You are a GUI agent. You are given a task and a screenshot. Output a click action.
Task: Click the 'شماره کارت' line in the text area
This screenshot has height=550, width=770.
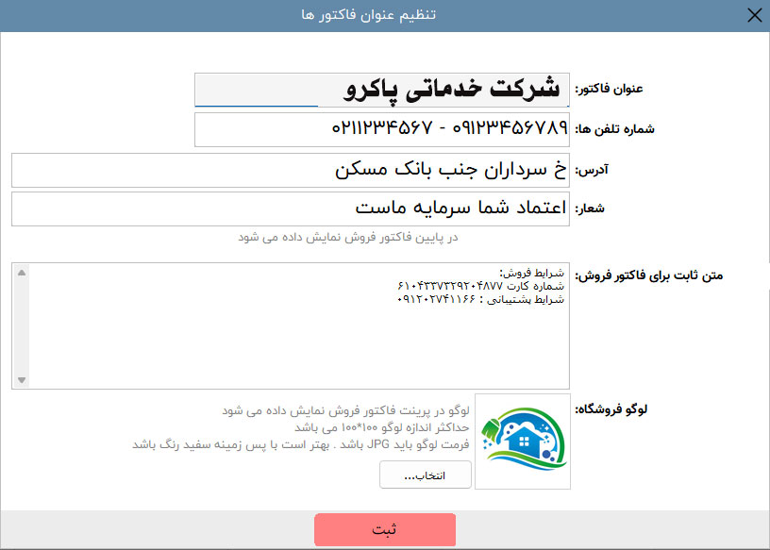(x=480, y=286)
